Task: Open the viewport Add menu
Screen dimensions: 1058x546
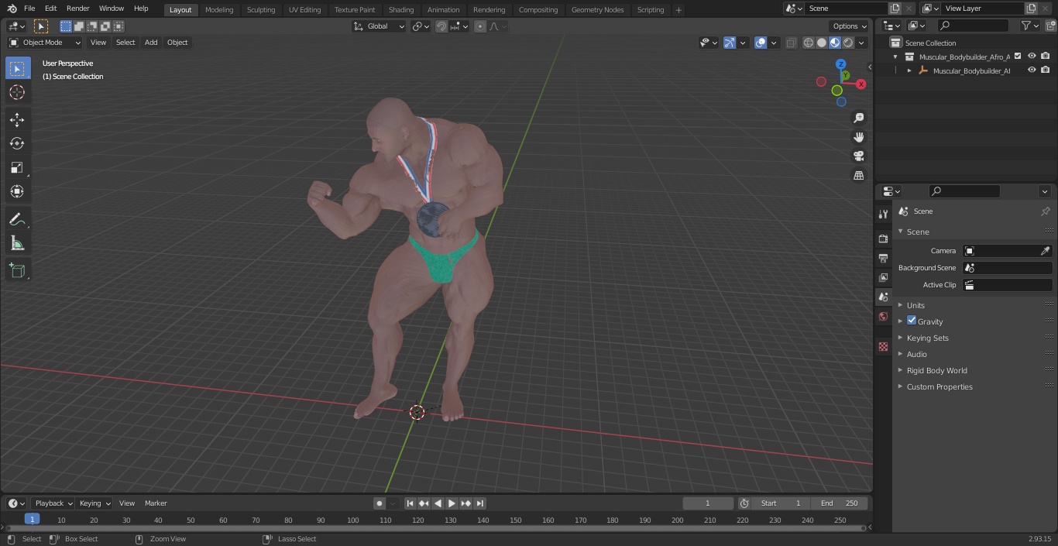Action: [x=151, y=43]
